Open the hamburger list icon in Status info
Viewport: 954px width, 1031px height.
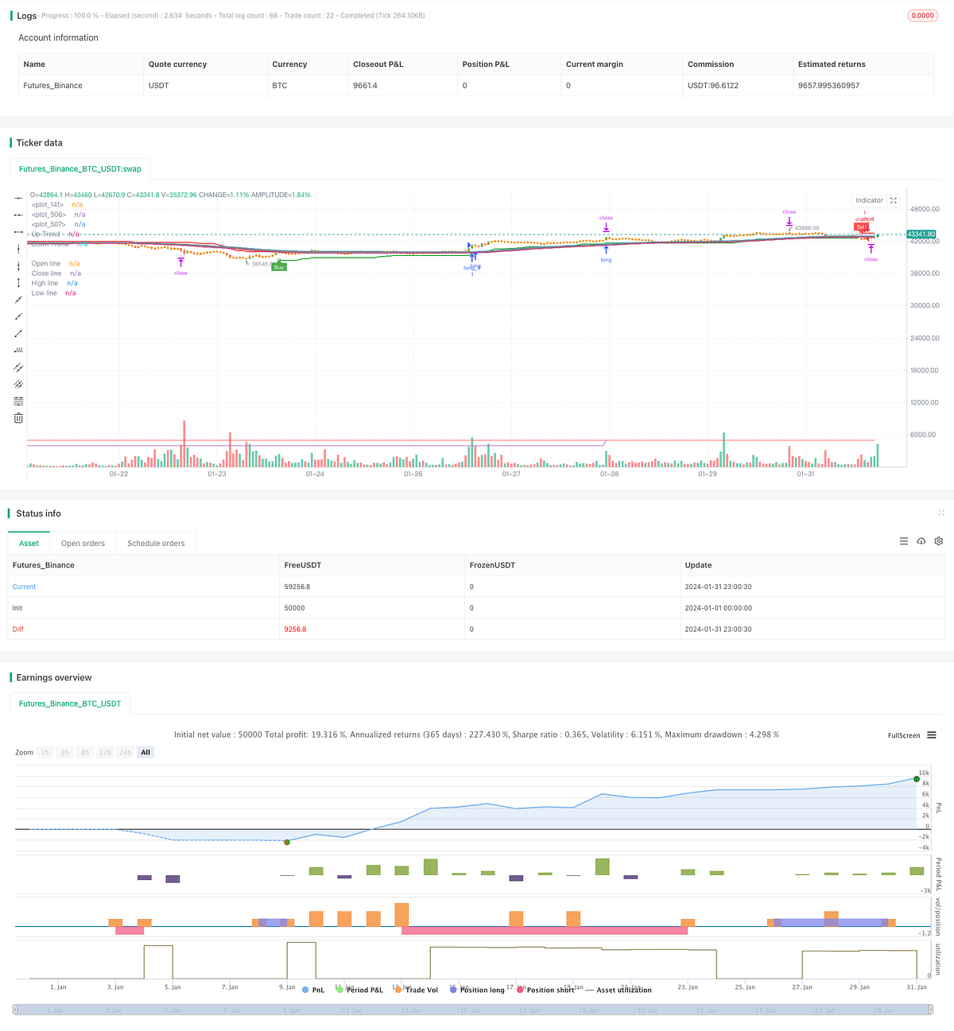(x=904, y=541)
